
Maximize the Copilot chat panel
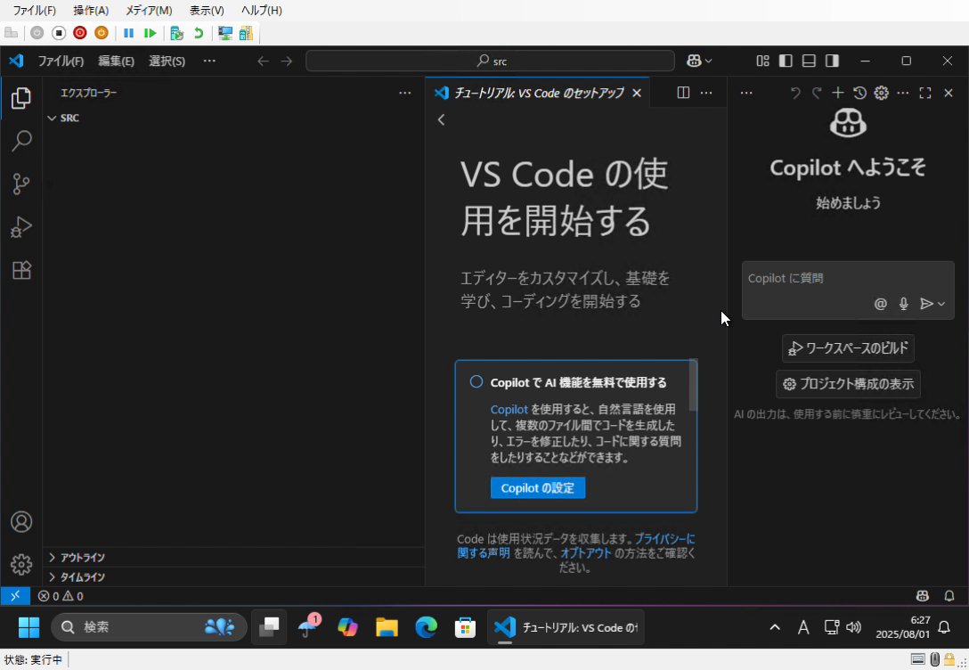coord(925,93)
